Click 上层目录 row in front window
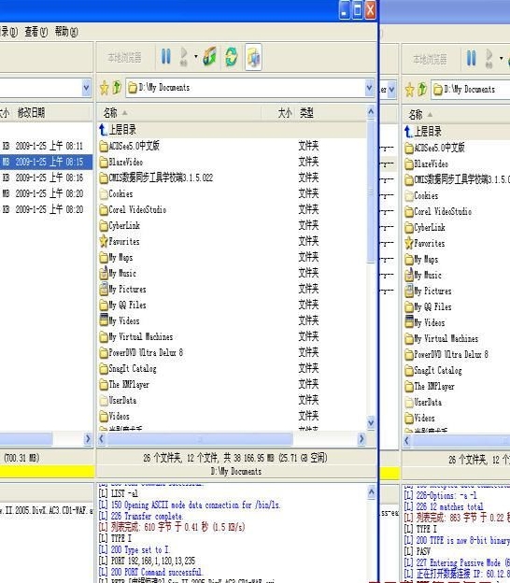Screen dimensions: 510x583 [x=232, y=130]
